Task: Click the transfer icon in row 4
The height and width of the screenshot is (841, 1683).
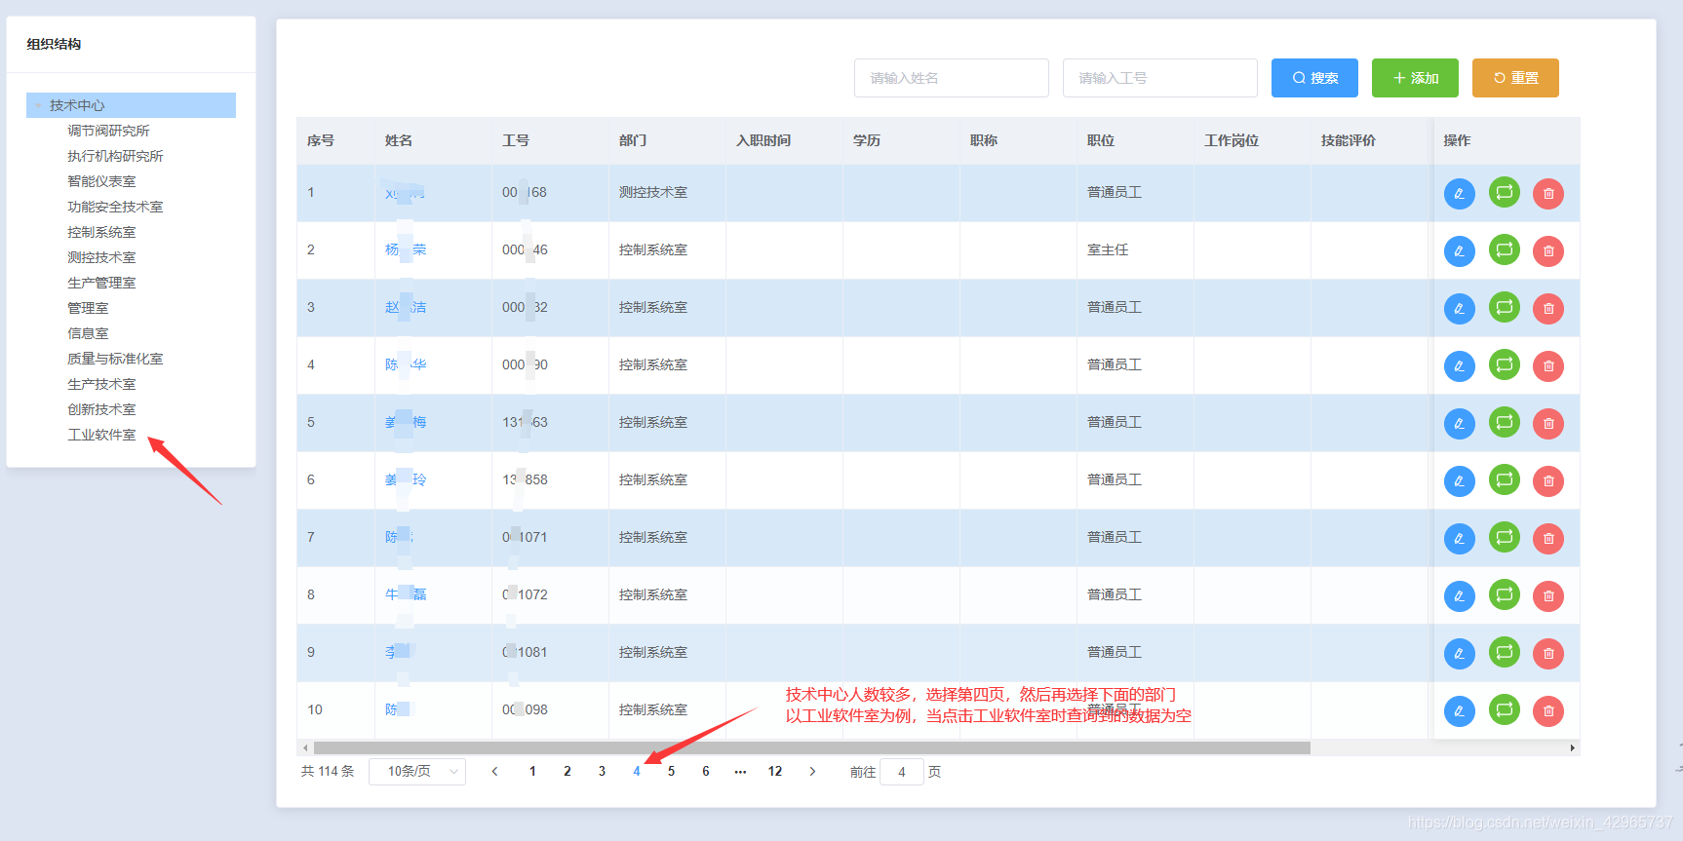Action: click(1505, 364)
